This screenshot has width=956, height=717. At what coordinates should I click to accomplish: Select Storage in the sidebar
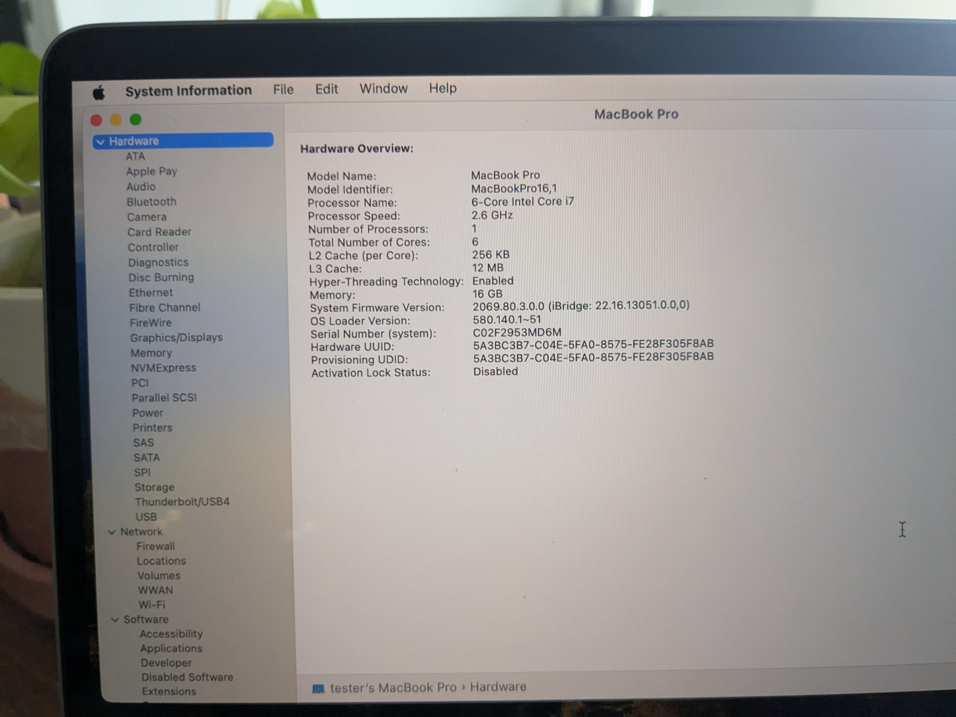point(155,488)
